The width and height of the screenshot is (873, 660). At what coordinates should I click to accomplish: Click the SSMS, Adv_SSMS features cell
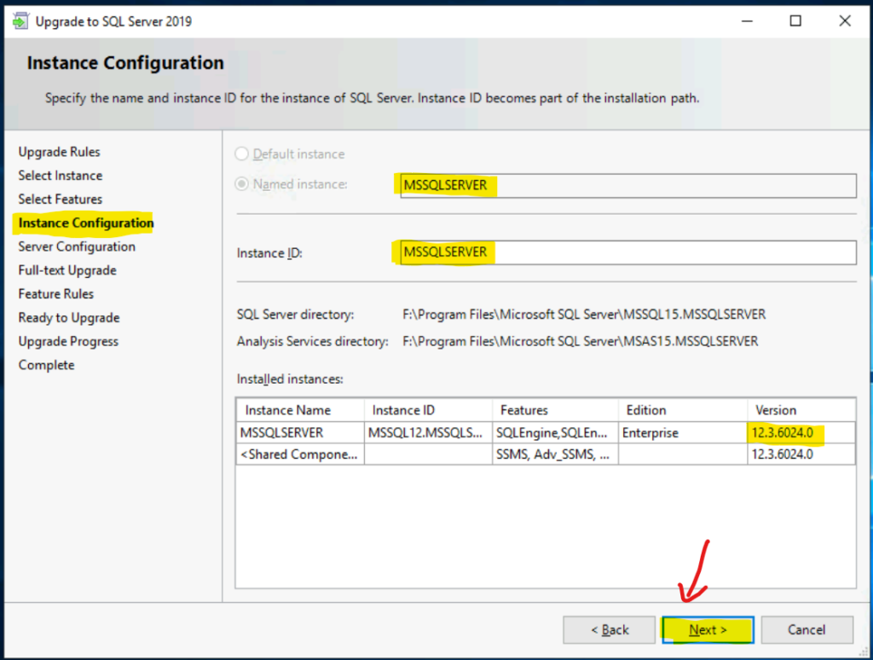pyautogui.click(x=555, y=454)
